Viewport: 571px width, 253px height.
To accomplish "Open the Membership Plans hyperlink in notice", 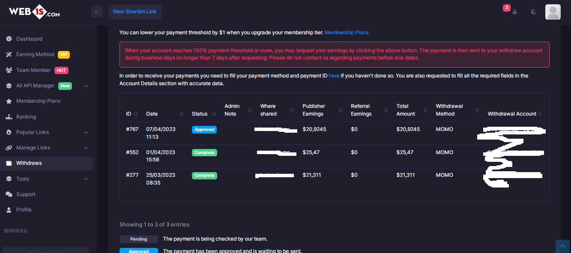I will pos(347,32).
